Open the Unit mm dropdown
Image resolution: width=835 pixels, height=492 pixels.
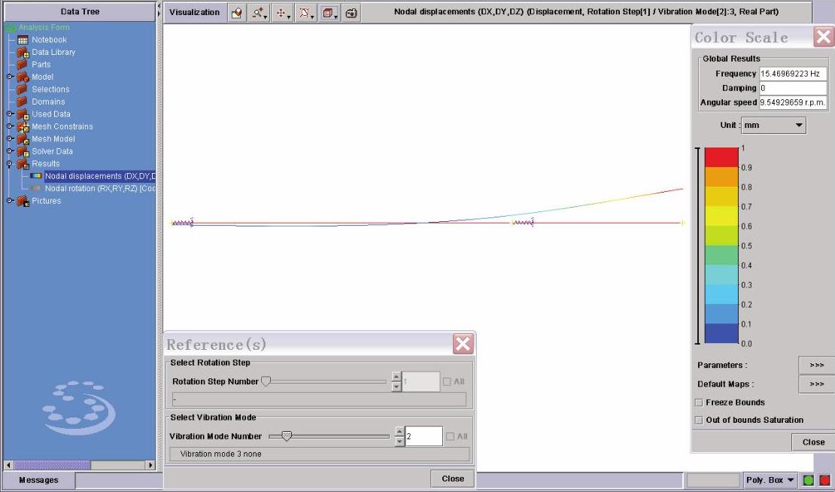click(x=774, y=125)
